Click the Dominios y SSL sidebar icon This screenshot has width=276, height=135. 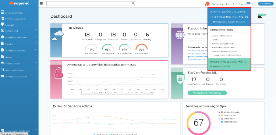pos(2,31)
